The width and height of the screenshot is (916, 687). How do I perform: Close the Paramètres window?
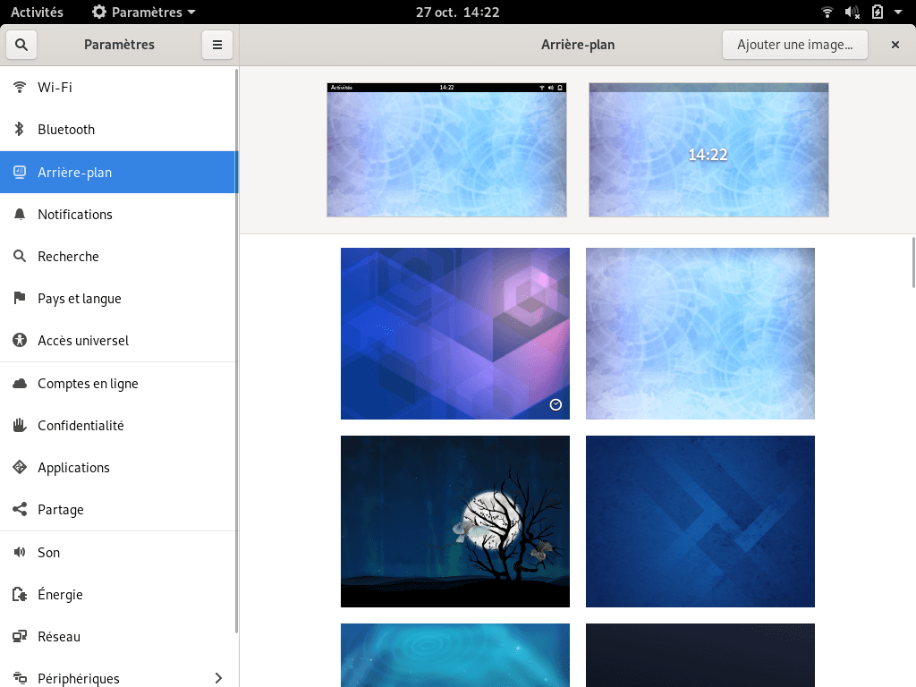click(895, 45)
